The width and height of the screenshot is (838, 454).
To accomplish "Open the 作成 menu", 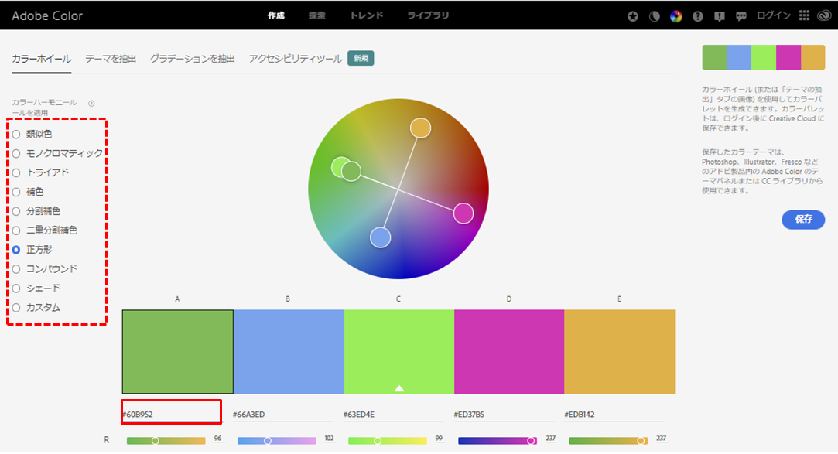I will coord(275,15).
